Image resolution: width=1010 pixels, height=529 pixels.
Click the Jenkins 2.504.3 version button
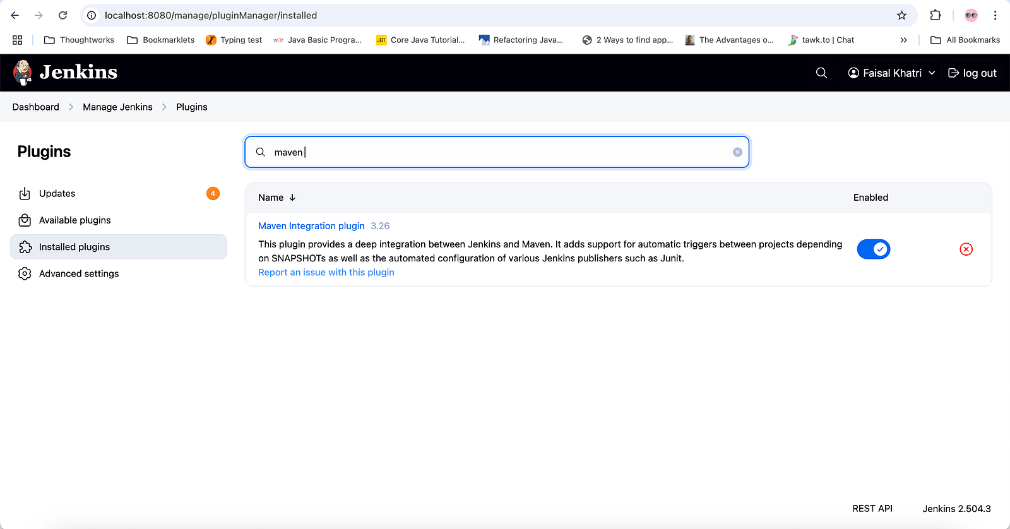[956, 509]
